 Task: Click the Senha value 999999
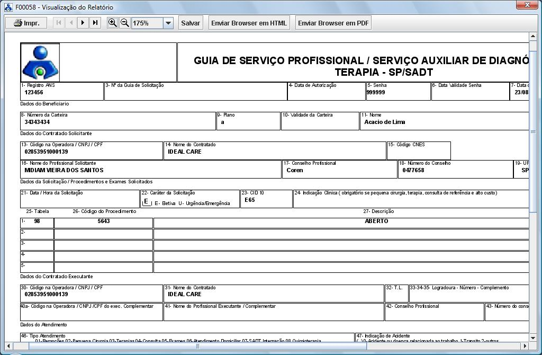pyautogui.click(x=376, y=92)
